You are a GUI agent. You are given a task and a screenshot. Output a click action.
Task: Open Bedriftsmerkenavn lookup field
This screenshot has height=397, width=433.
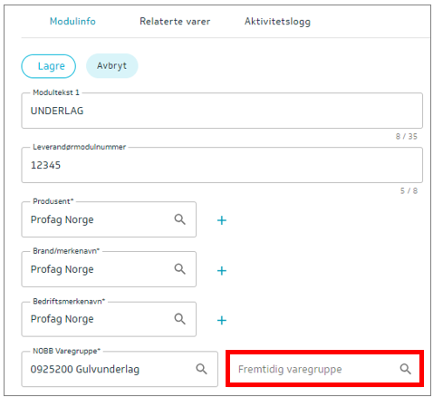(109, 319)
